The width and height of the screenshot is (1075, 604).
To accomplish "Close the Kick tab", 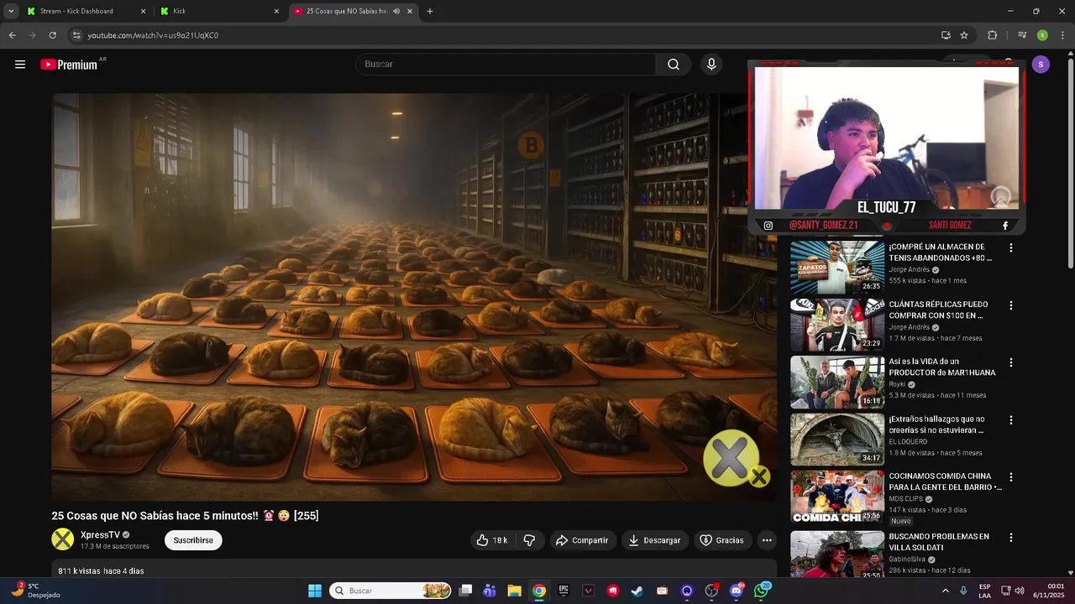I will 276,11.
